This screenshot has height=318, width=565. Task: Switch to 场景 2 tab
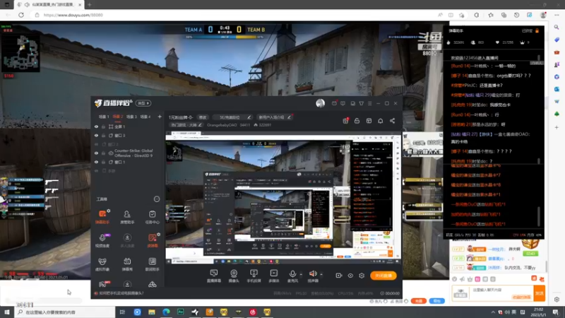118,117
